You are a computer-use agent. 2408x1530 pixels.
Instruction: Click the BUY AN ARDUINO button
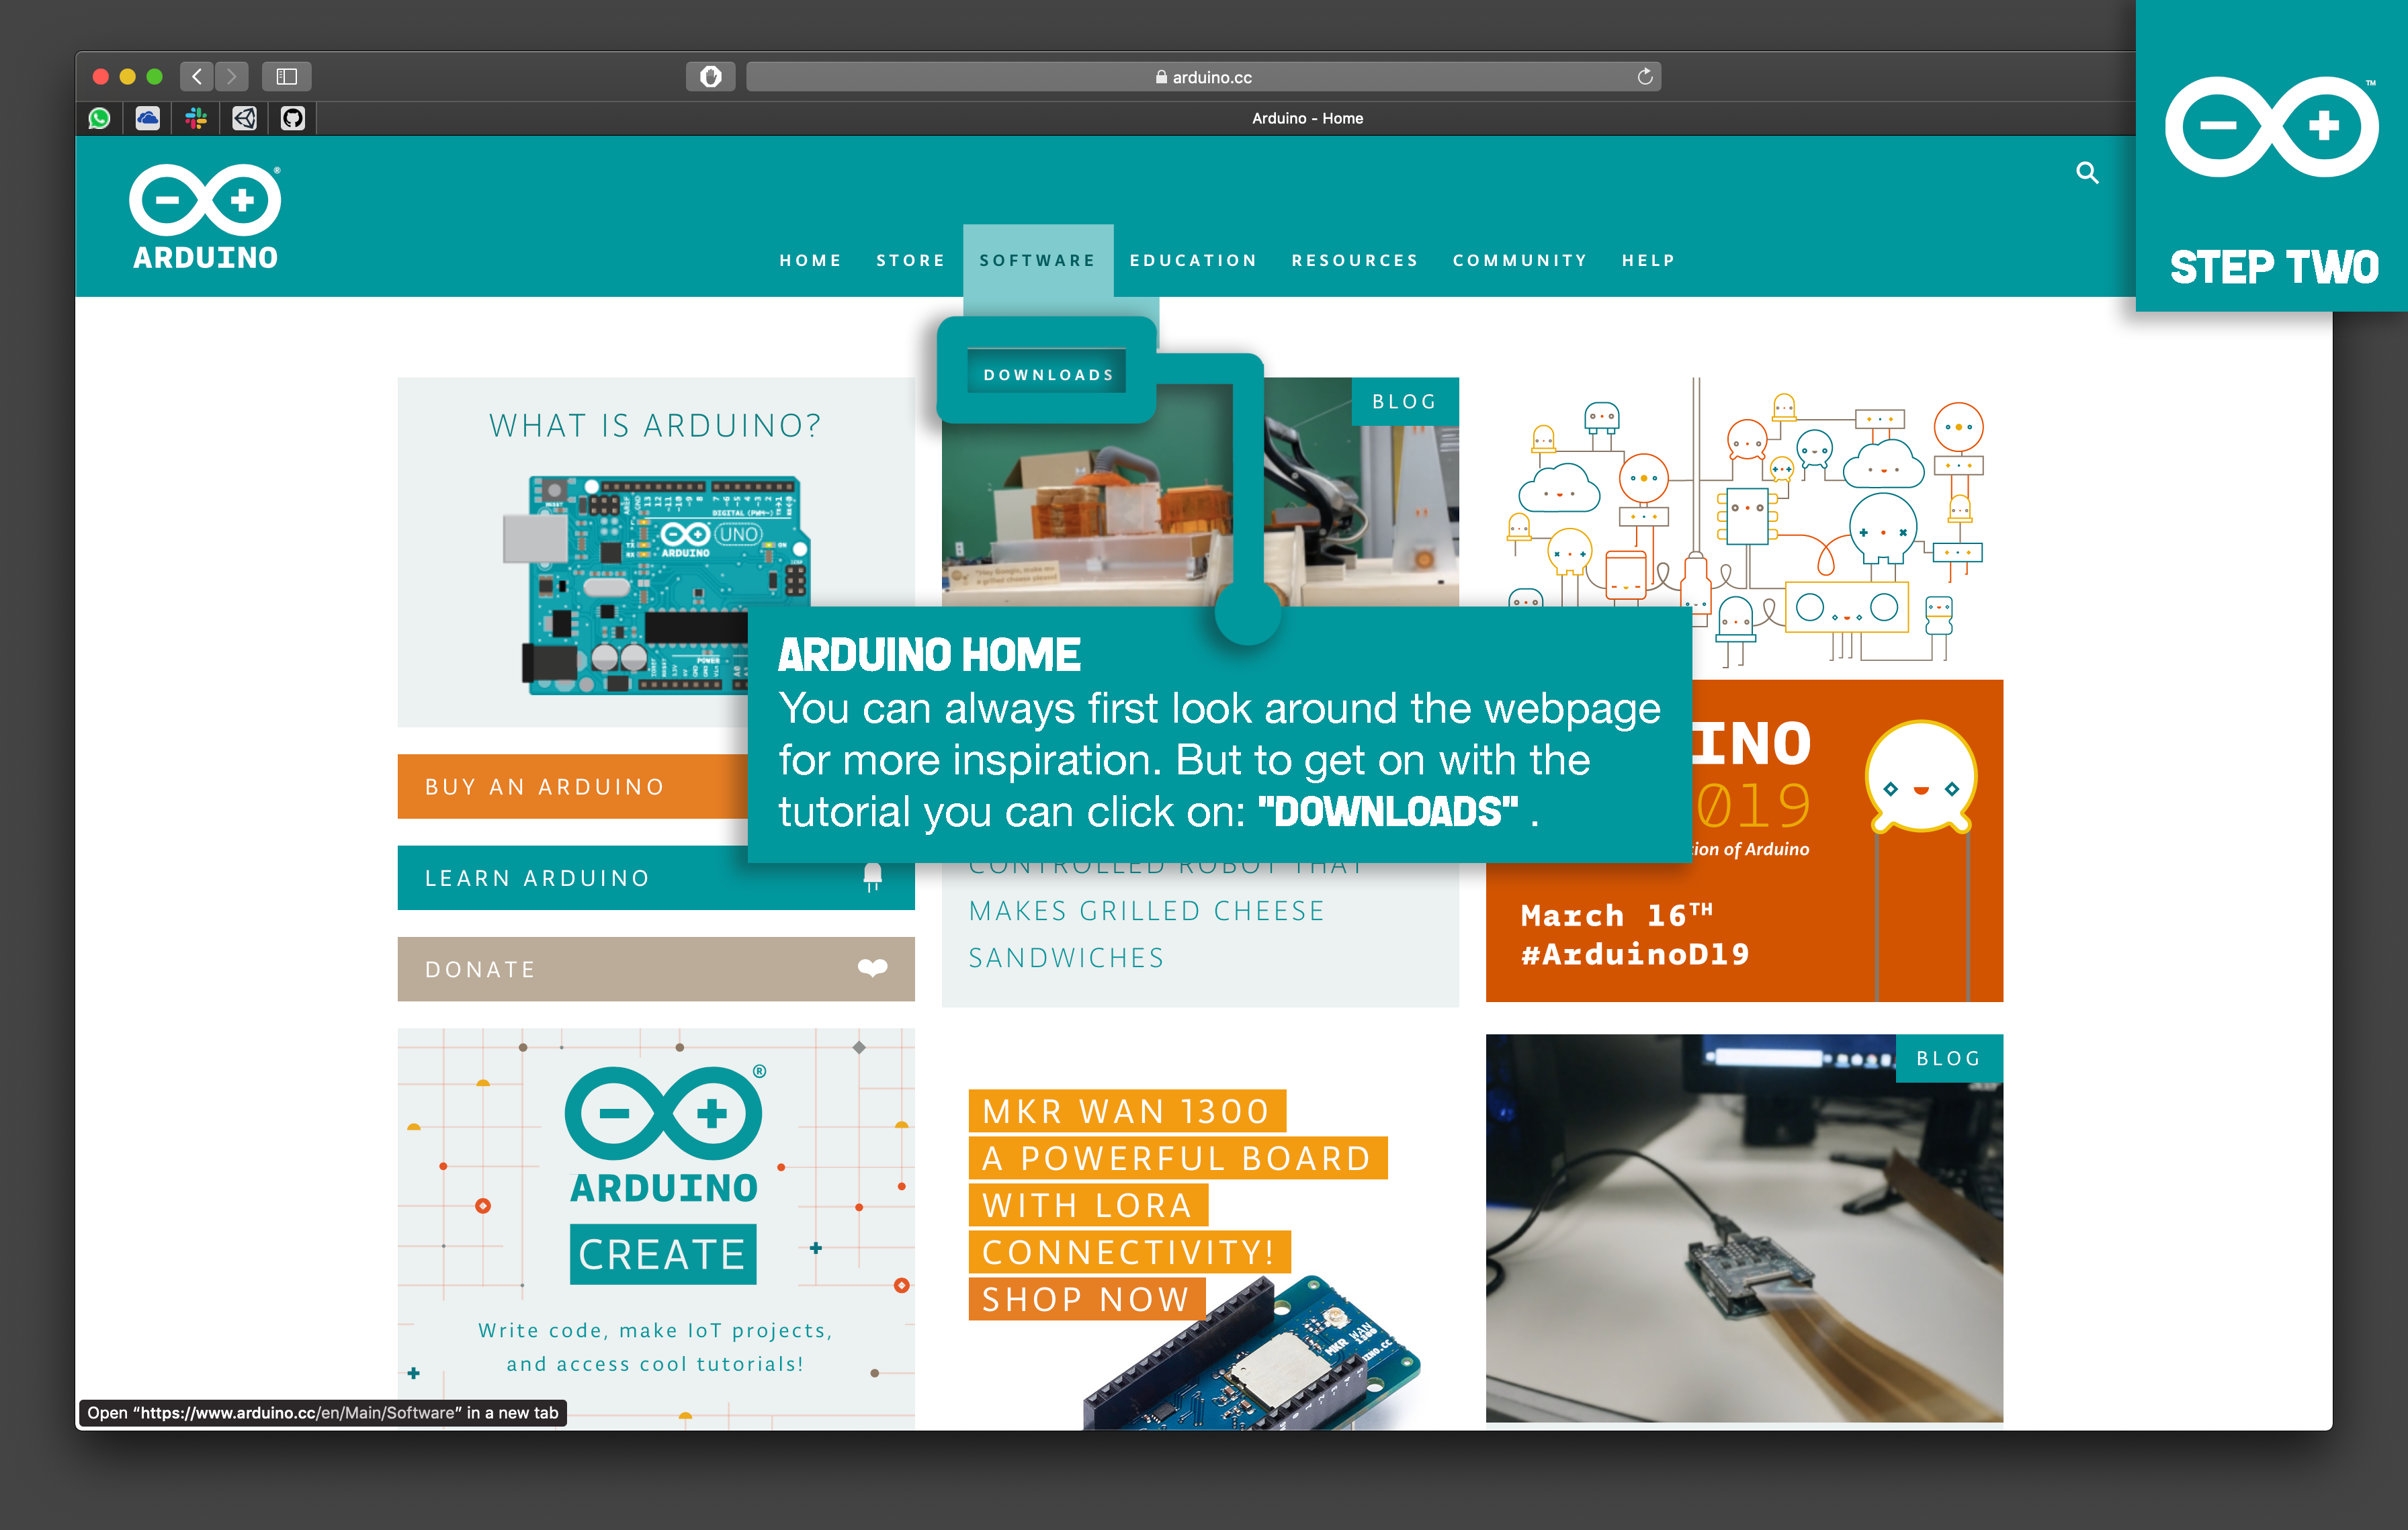[595, 786]
